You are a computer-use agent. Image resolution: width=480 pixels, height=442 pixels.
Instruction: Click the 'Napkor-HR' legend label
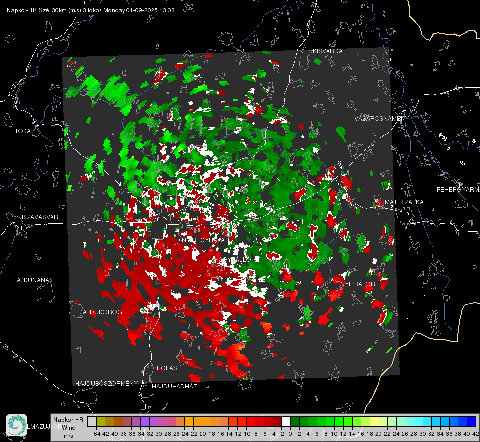coord(68,419)
